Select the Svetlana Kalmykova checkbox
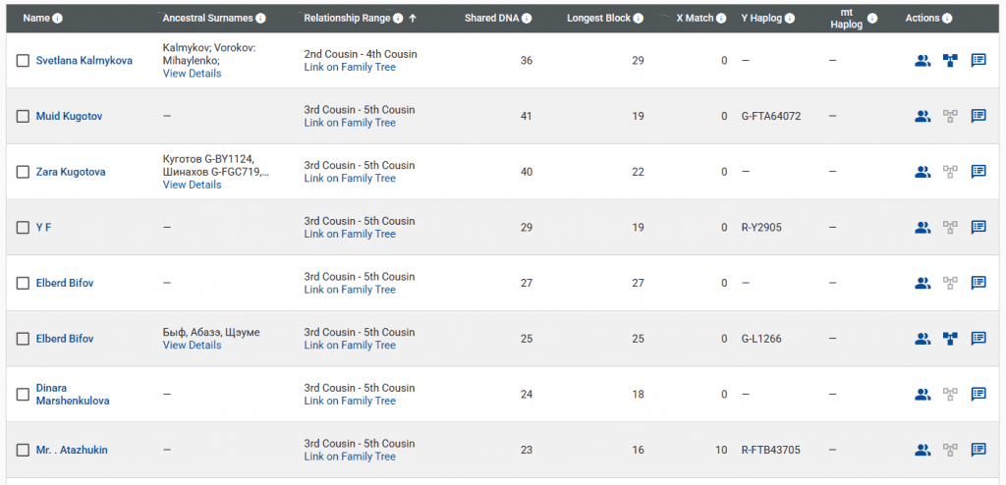The width and height of the screenshot is (1006, 485). coord(23,61)
